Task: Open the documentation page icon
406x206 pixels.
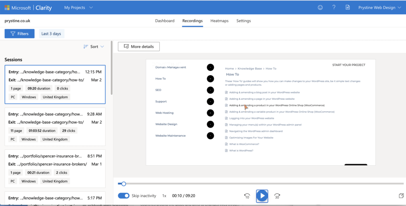Action: [347, 8]
